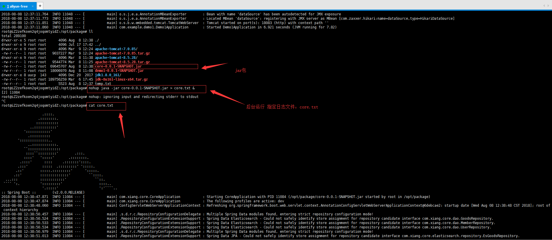Viewport: 552px width, 240px height.
Task: Click the 'cat core.txt' command
Action: tap(101, 106)
